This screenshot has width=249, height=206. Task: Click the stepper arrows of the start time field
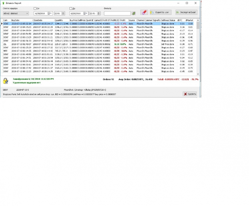[x=63, y=14]
